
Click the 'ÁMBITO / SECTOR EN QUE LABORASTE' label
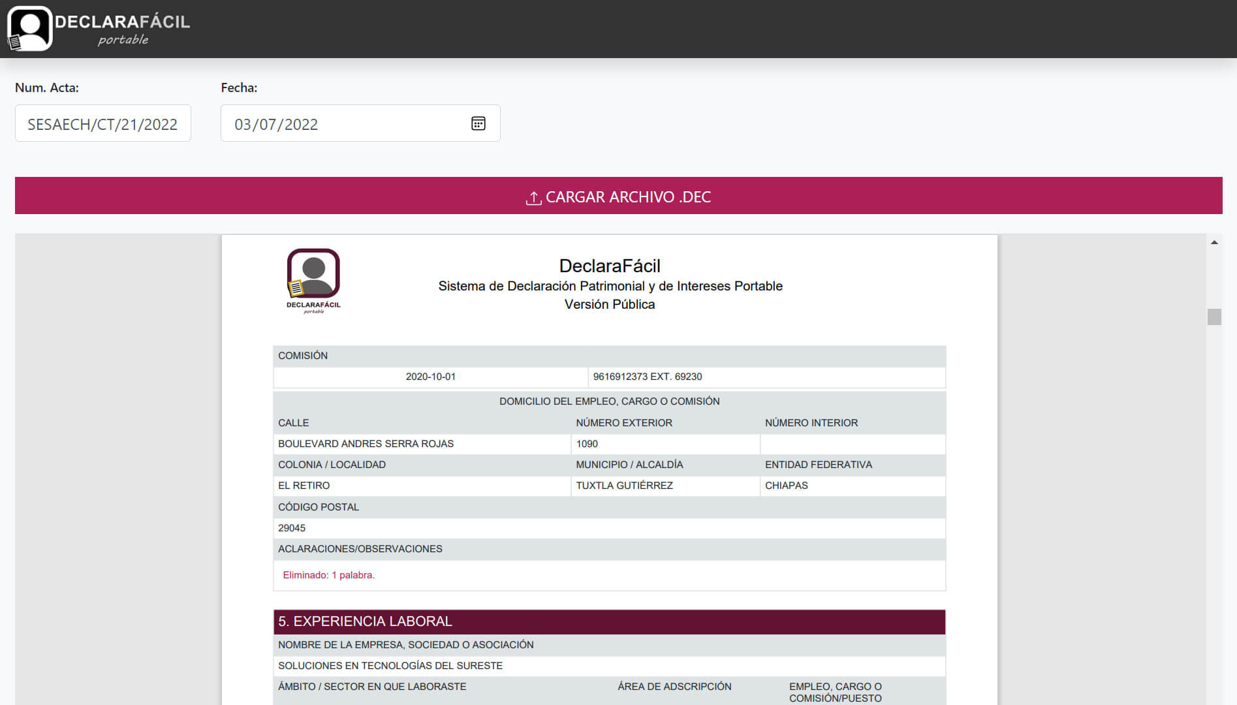372,687
